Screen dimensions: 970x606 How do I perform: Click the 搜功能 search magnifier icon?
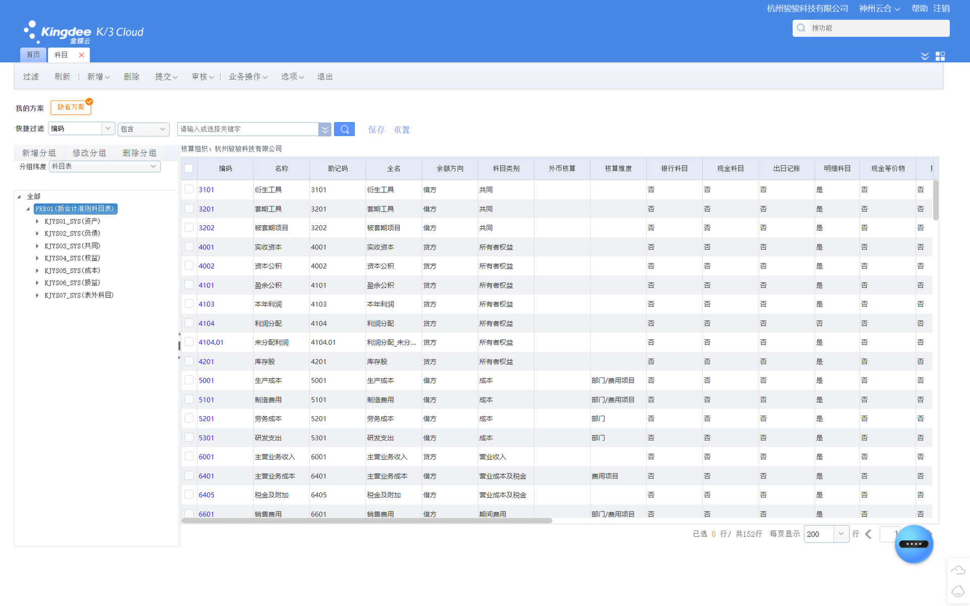(x=801, y=28)
